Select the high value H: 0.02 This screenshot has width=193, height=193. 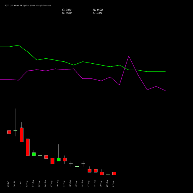coord(98,10)
